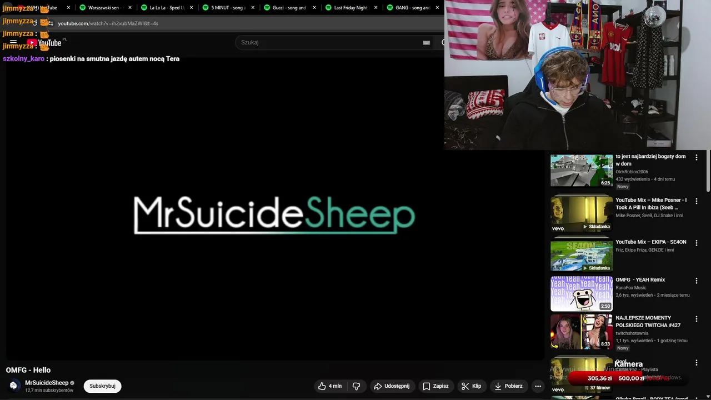Image resolution: width=711 pixels, height=400 pixels.
Task: Go to YouTube home via logo
Action: click(44, 43)
